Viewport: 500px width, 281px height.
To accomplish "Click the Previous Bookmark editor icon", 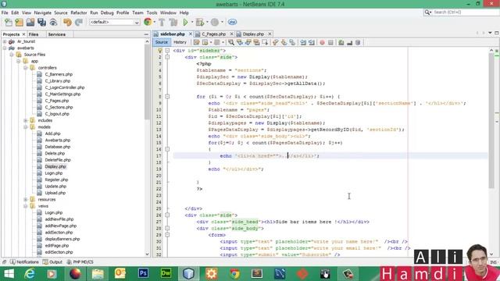I will [x=276, y=42].
